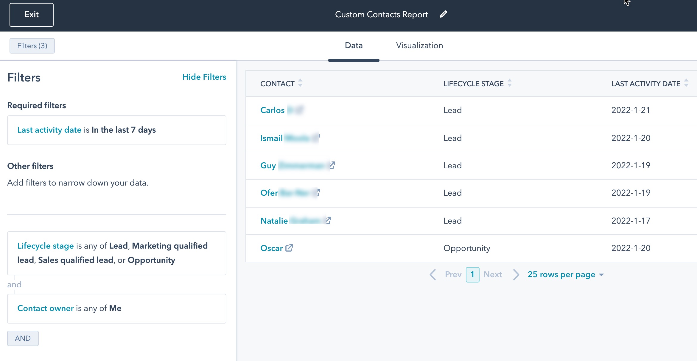This screenshot has height=361, width=697.
Task: Switch to the Visualization tab
Action: pyautogui.click(x=419, y=45)
